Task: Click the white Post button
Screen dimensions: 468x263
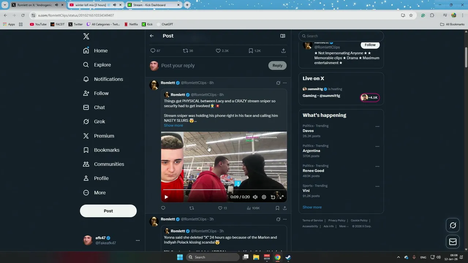Action: (108, 211)
